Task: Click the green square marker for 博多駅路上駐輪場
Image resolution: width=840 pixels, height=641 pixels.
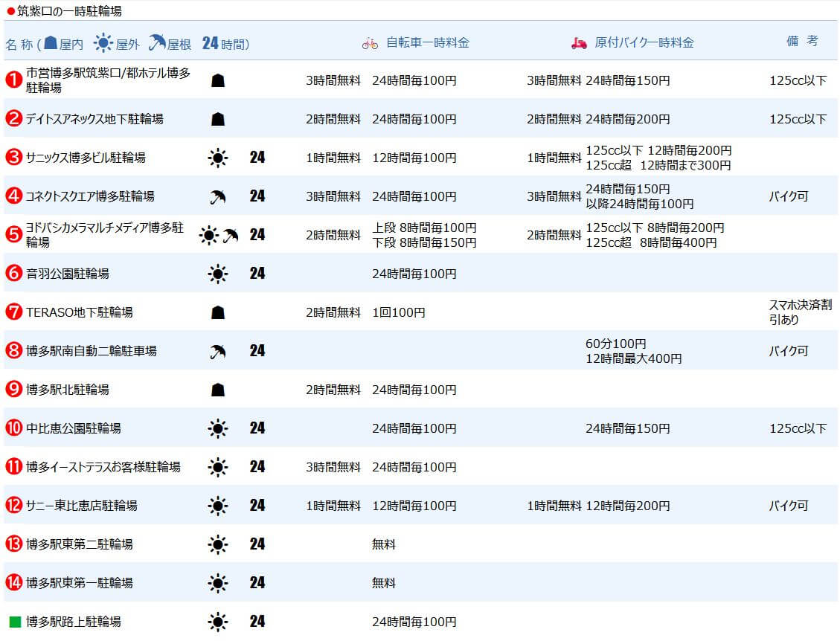Action: tap(15, 621)
